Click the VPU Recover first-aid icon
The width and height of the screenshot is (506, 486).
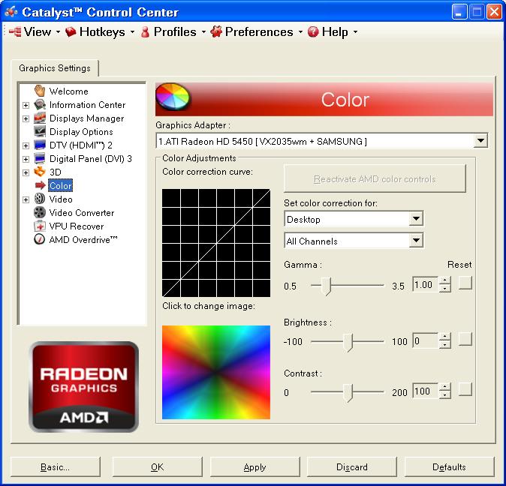[40, 226]
